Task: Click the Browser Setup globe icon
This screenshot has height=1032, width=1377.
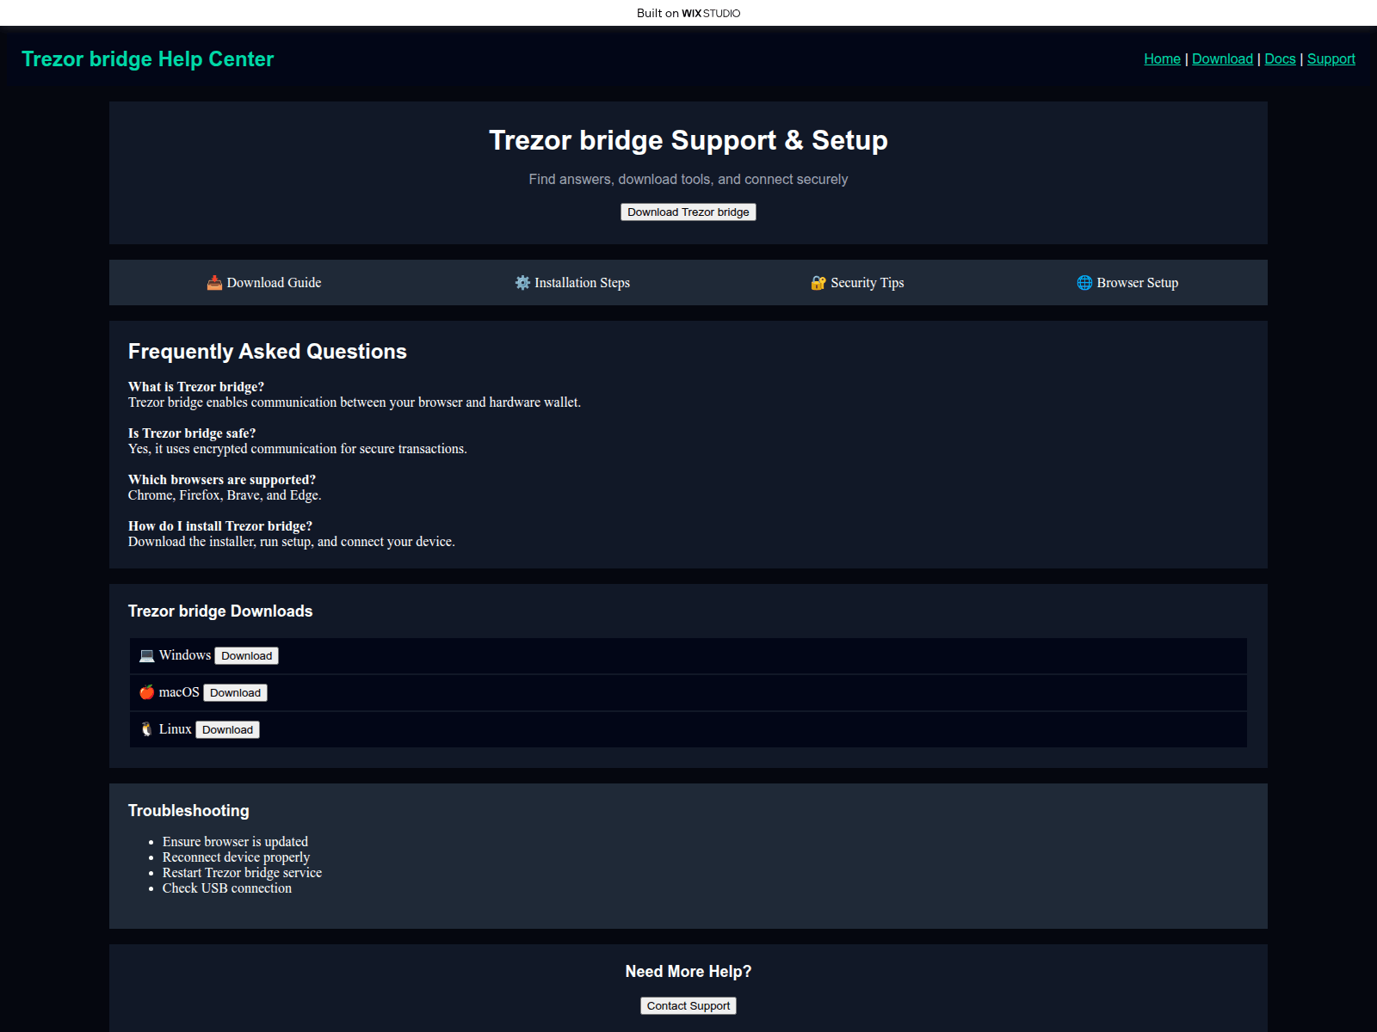Action: [1084, 283]
